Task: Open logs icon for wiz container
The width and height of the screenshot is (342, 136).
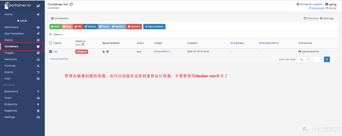Action: coord(104,51)
